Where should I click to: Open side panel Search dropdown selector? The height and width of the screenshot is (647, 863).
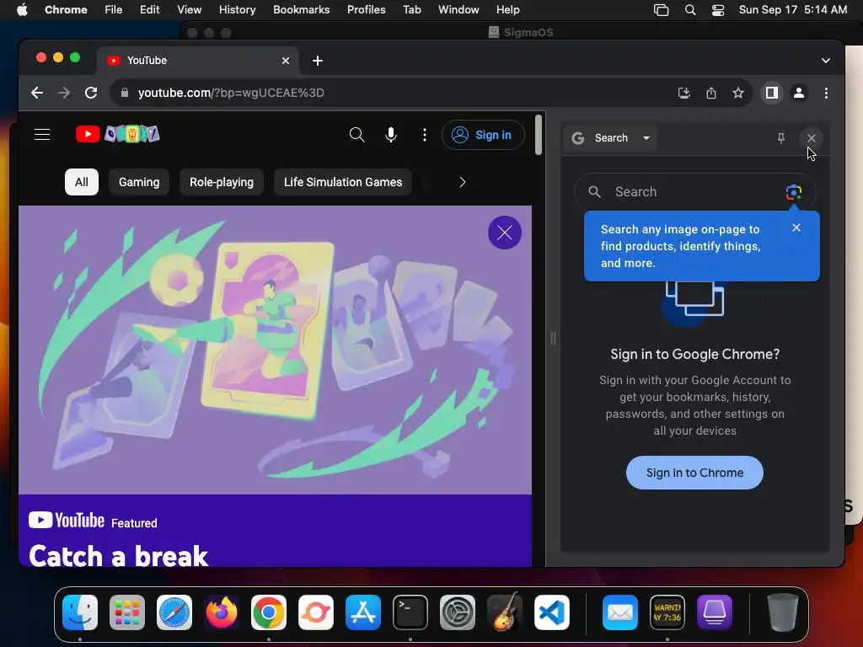pyautogui.click(x=611, y=138)
